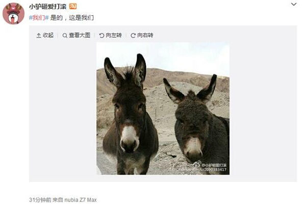Click the post text 是的，这是我们
Image resolution: width=304 pixels, height=205 pixels.
click(72, 18)
